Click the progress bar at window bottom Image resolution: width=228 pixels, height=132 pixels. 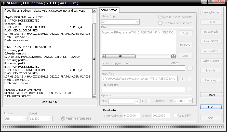[x=113, y=127]
